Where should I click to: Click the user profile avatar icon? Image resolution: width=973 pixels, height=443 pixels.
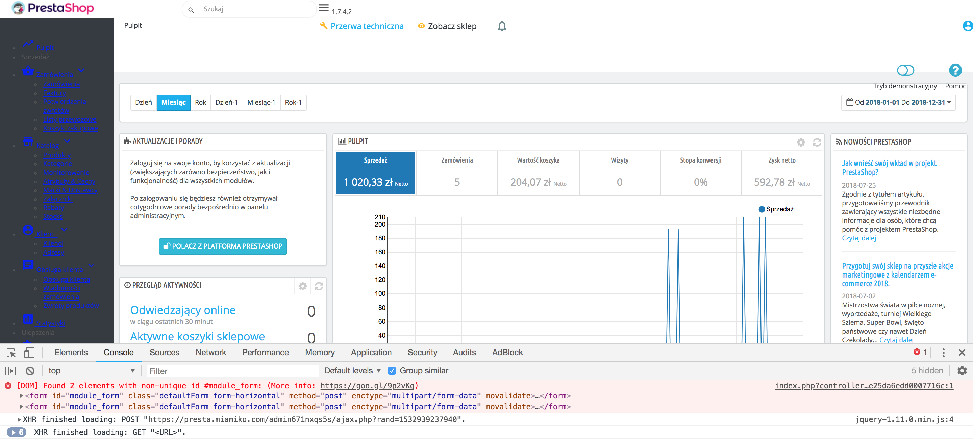967,26
